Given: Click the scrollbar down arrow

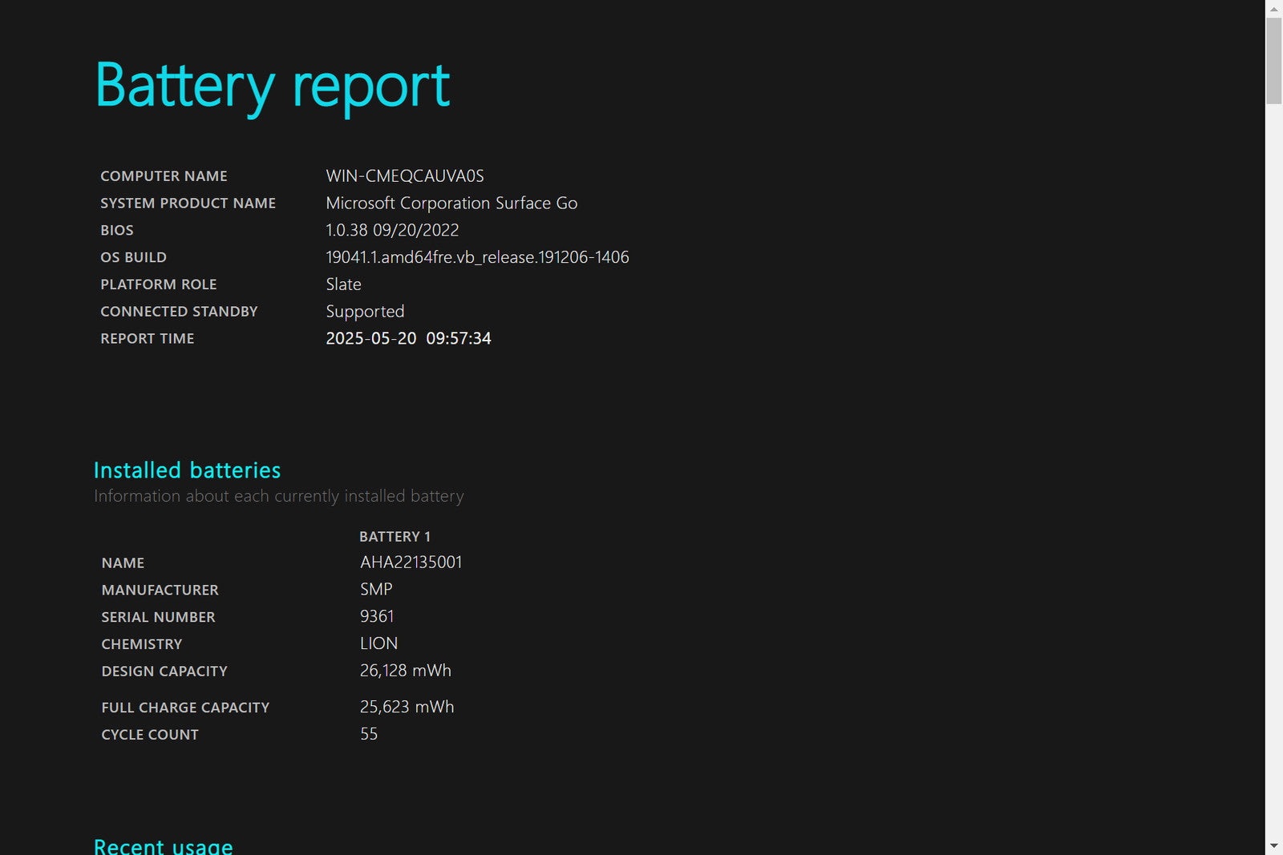Looking at the screenshot, I should click(1274, 846).
